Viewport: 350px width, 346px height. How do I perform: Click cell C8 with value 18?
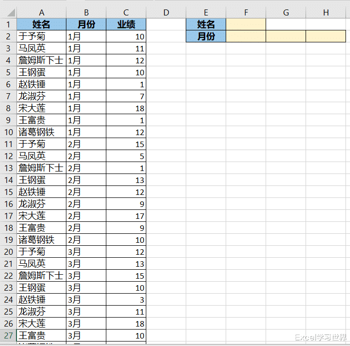tap(126, 108)
